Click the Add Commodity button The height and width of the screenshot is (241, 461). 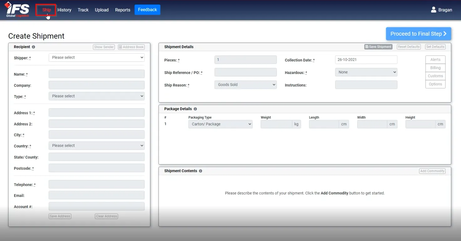(432, 171)
